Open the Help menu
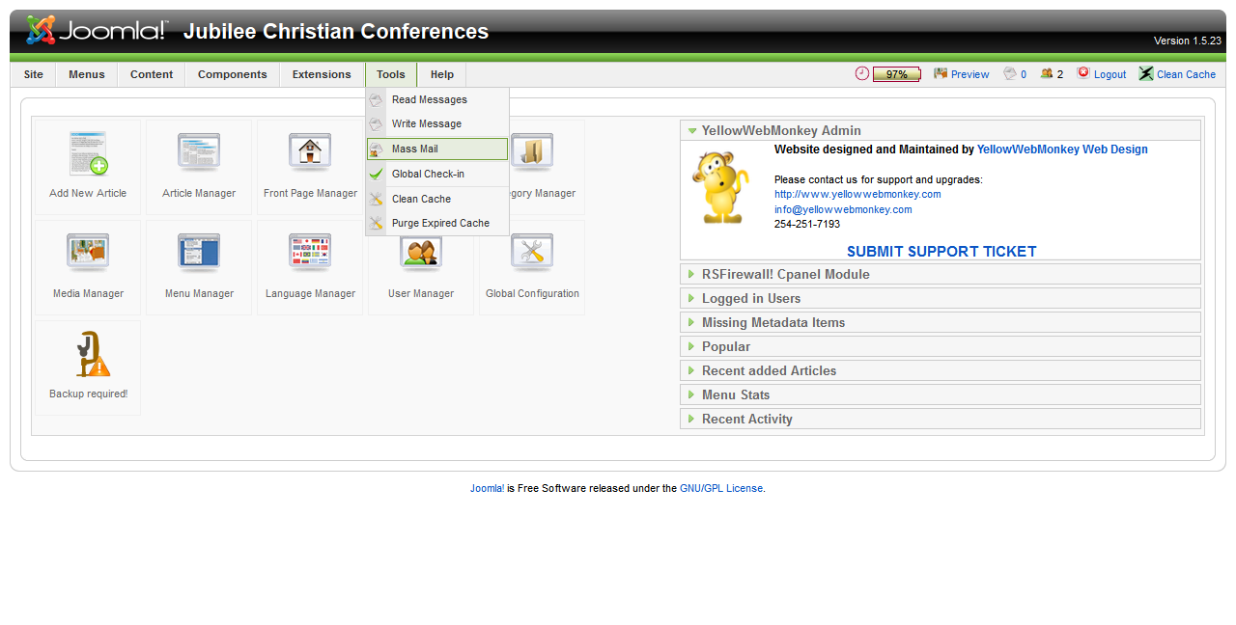 point(442,74)
